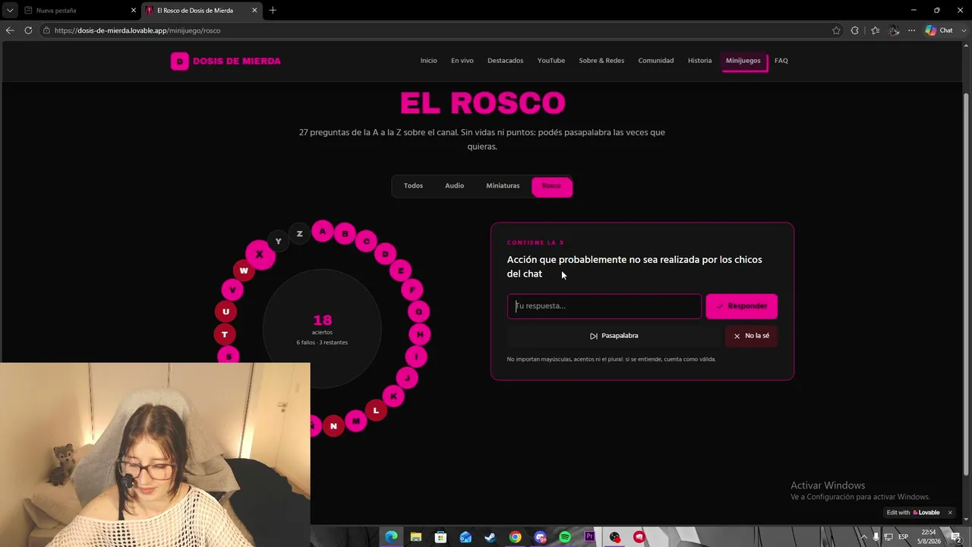972x547 pixels.
Task: Submit the answer with Responder
Action: point(742,306)
